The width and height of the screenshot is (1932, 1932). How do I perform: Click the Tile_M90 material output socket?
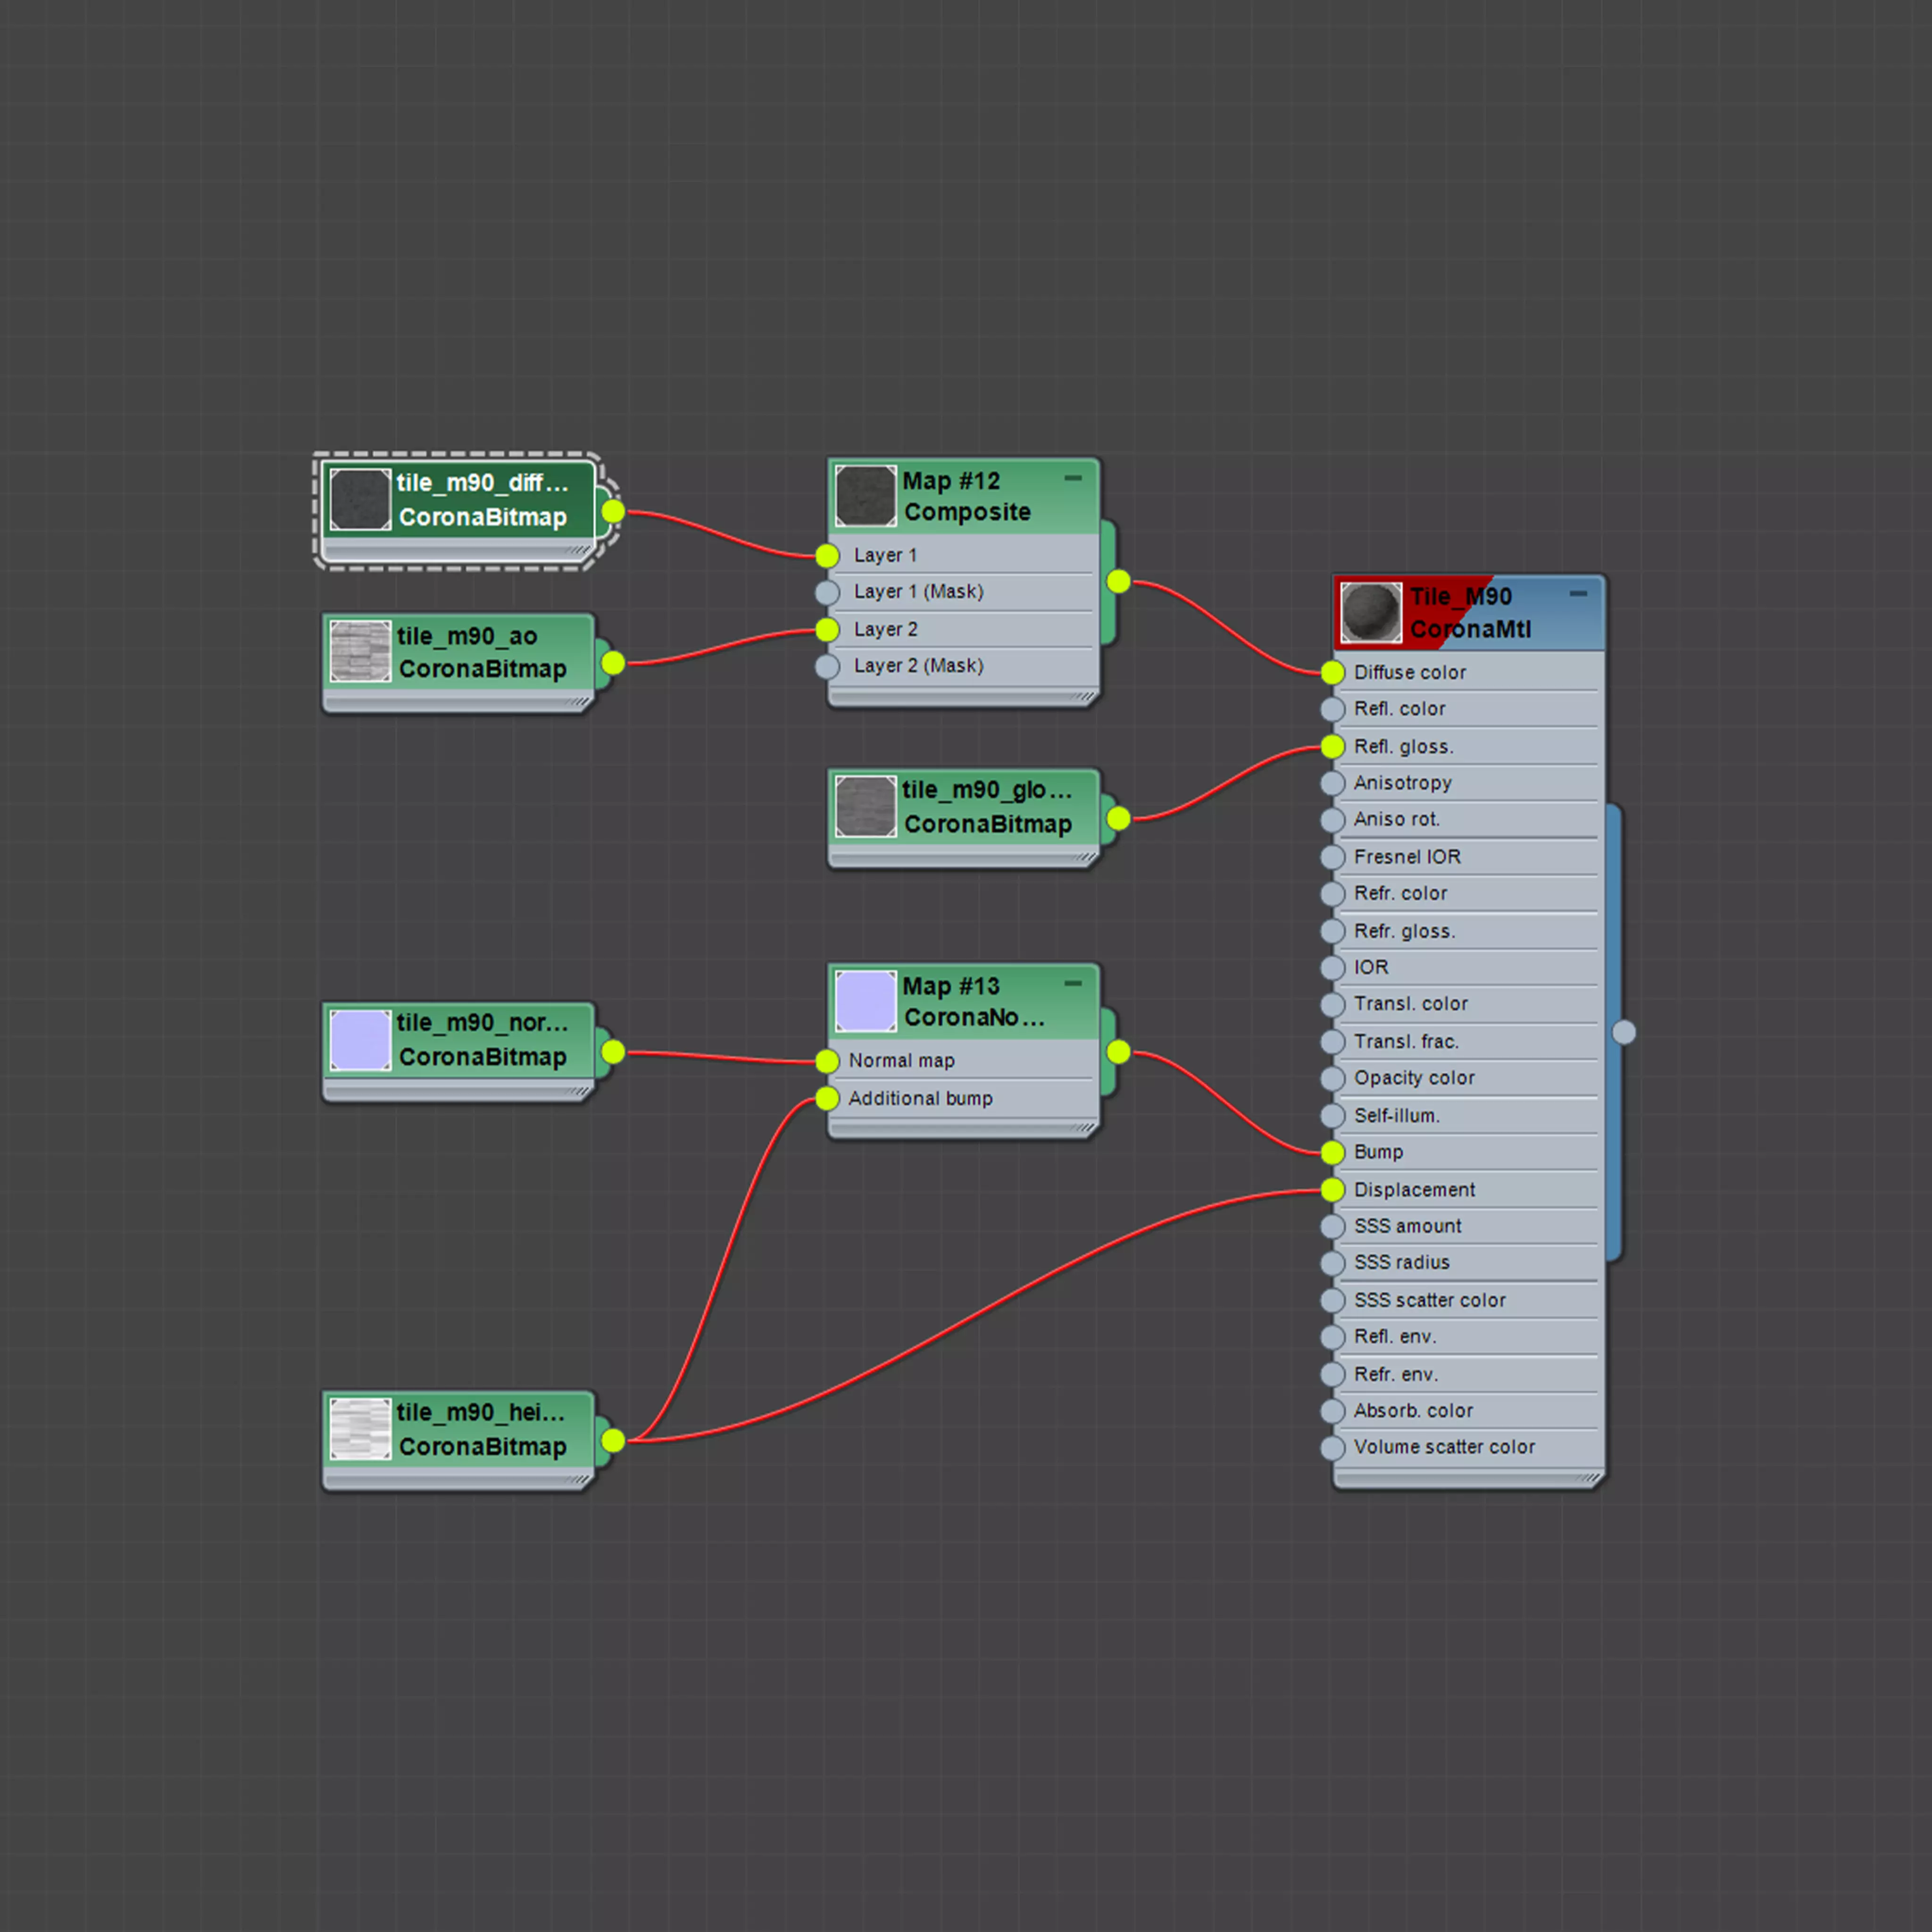click(x=1624, y=1032)
